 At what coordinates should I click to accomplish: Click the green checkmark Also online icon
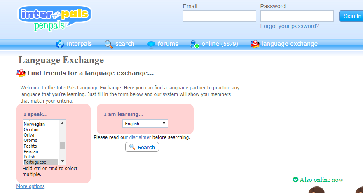[295, 179]
